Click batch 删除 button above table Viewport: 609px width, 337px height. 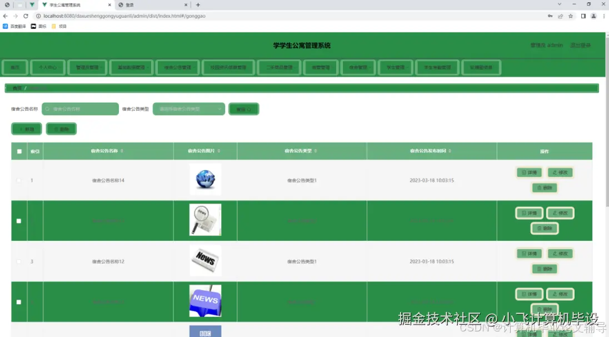pos(61,129)
